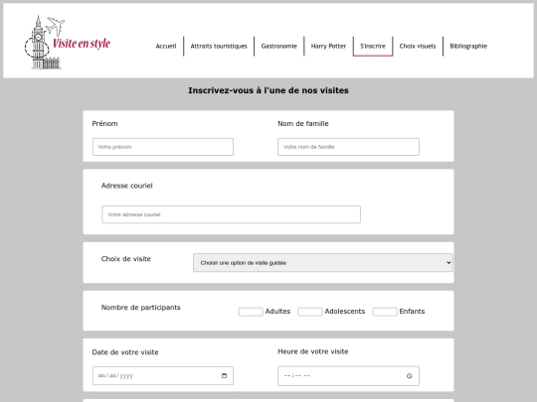Open Choix visuels page
The image size is (537, 402).
[x=418, y=46]
